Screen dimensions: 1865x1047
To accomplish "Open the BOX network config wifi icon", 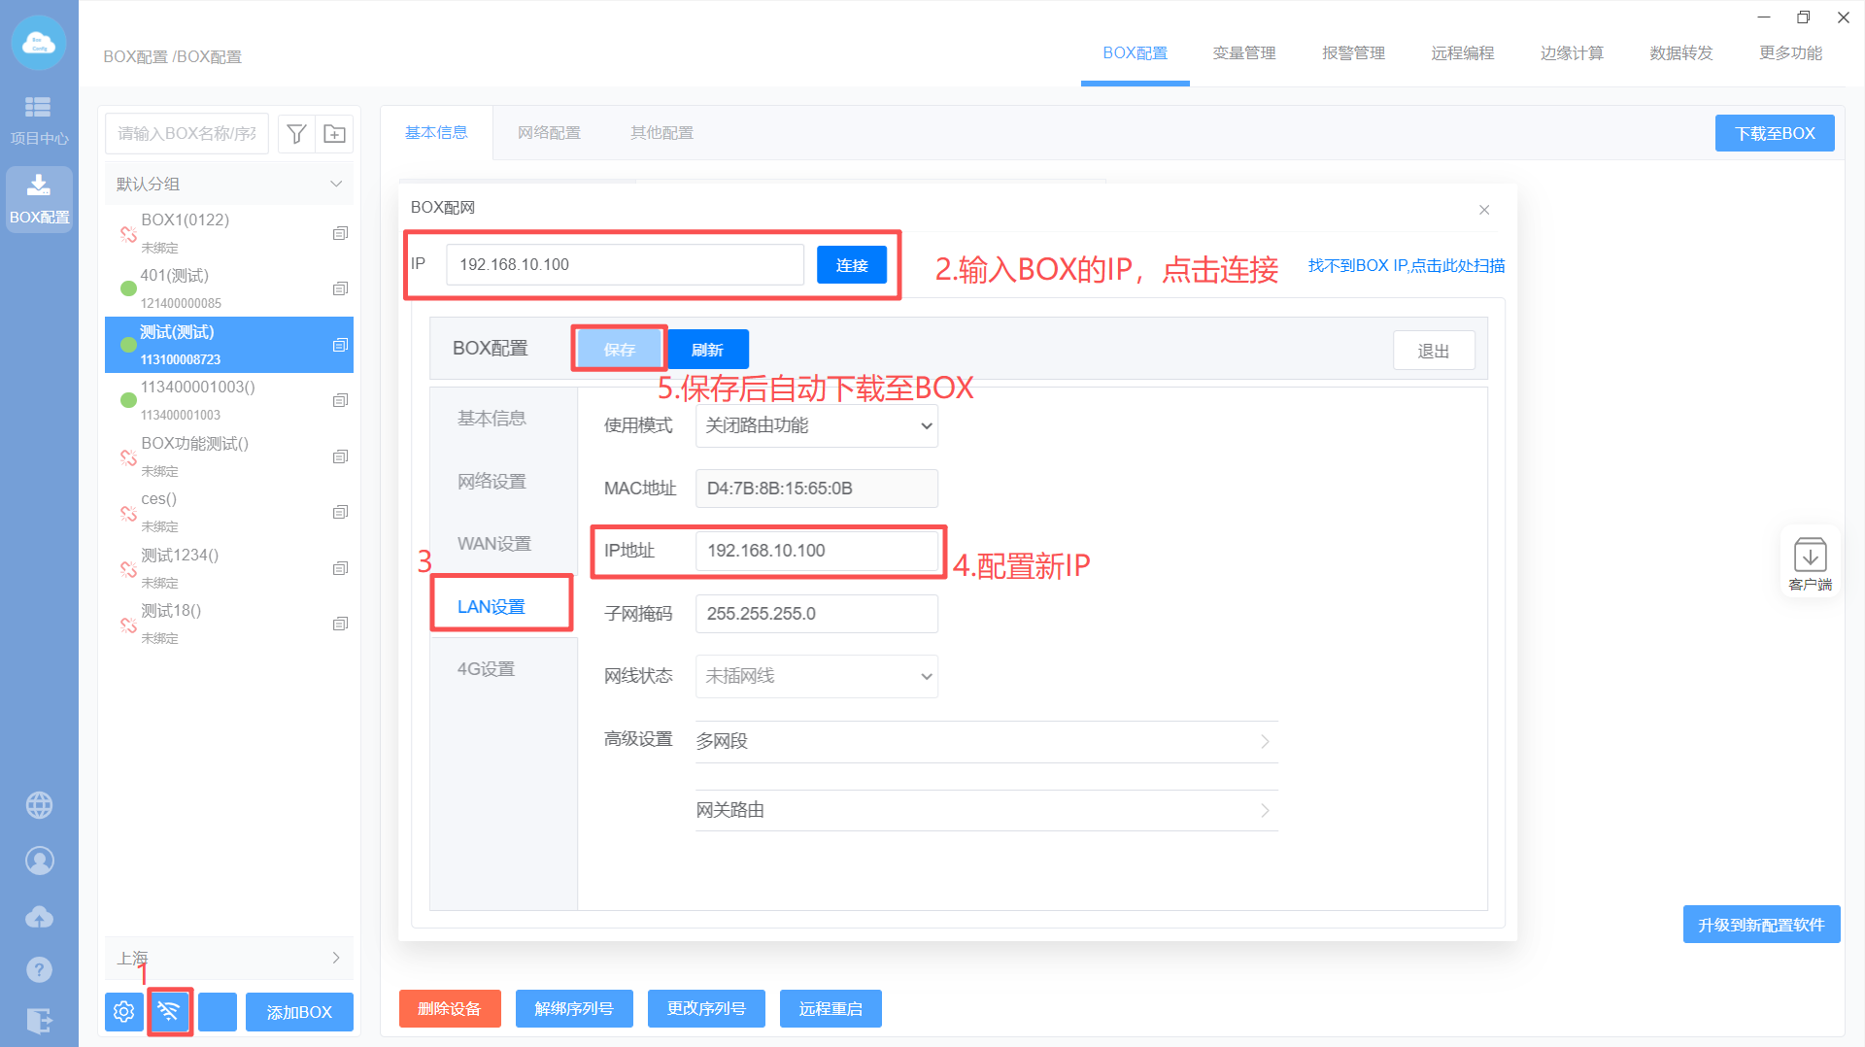I will (169, 1011).
